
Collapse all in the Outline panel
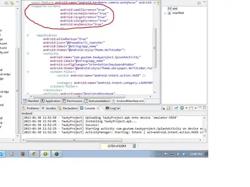click(199, 3)
